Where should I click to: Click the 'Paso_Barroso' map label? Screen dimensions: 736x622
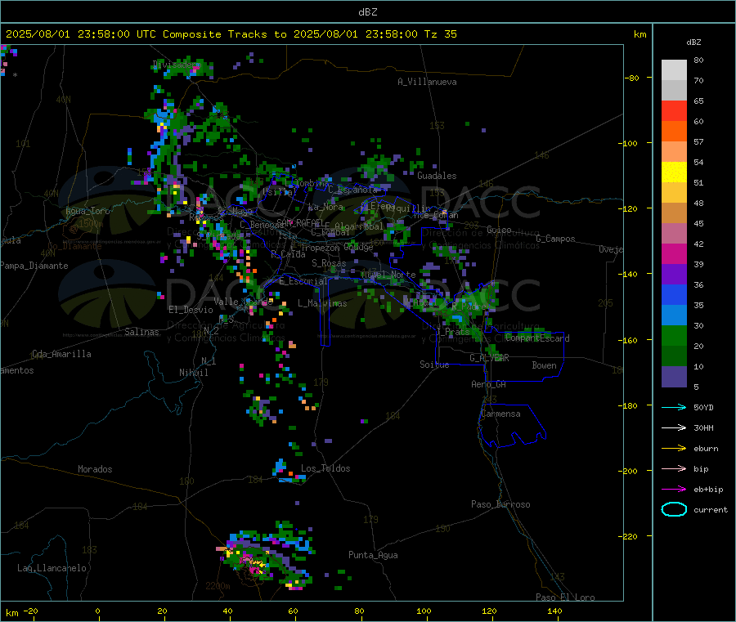[x=500, y=504]
